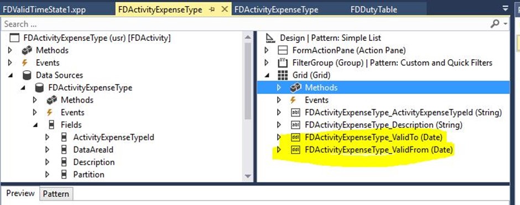Expand the ActivityExpenseTypeId field node
This screenshot has height=205, width=520.
click(47, 137)
